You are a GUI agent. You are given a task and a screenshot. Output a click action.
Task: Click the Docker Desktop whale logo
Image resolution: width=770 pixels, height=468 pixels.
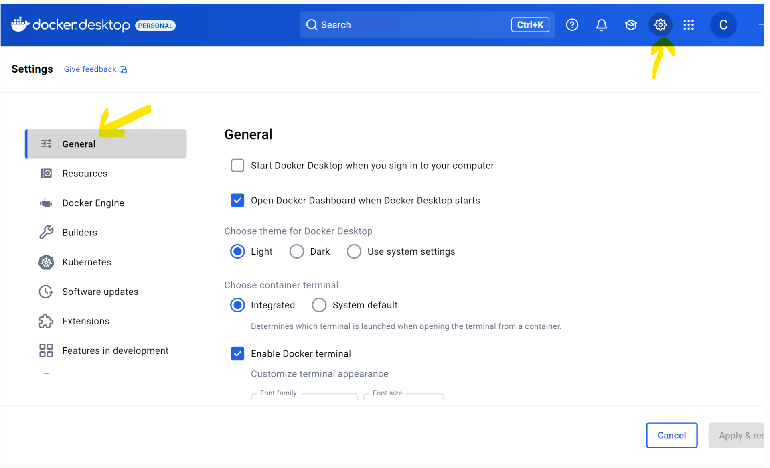pos(20,24)
